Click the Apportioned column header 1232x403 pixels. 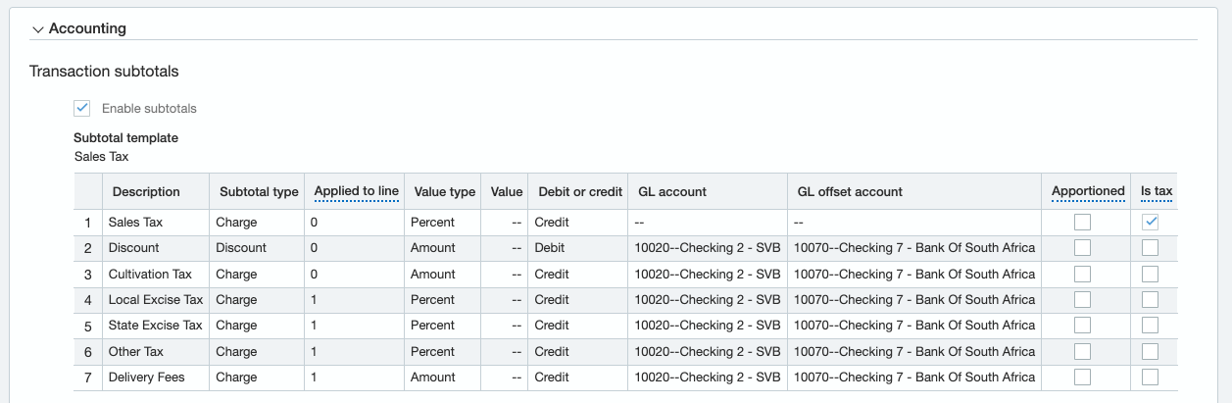pos(1088,191)
